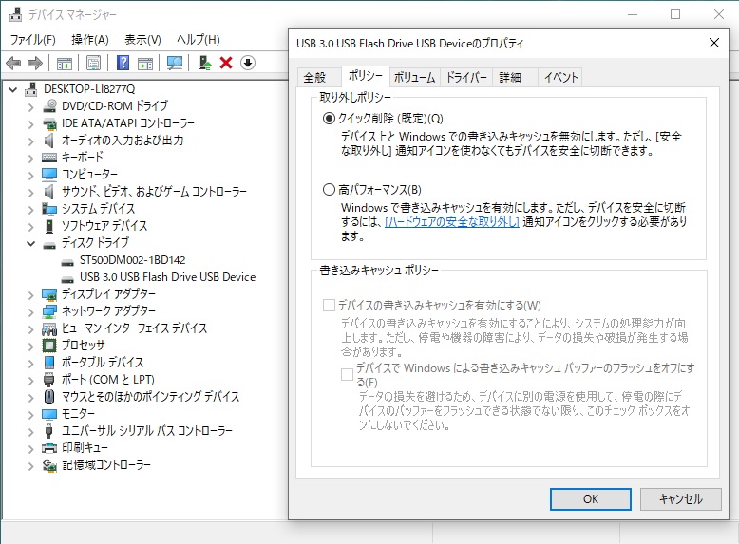The width and height of the screenshot is (739, 544).
Task: Click the show/hide console tree icon
Action: pos(64,63)
